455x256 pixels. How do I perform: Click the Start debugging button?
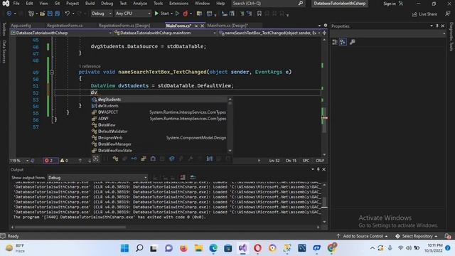pyautogui.click(x=162, y=14)
